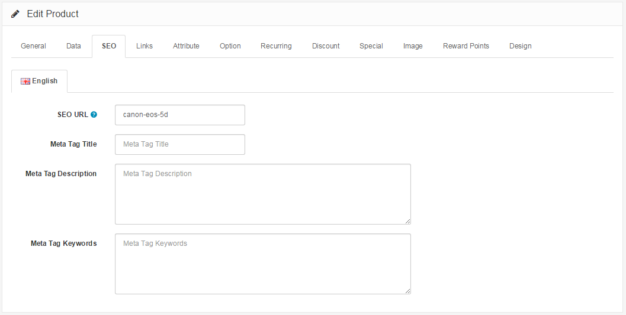Viewport: 626px width, 315px height.
Task: Click the SEO URL input field
Action: [x=180, y=115]
